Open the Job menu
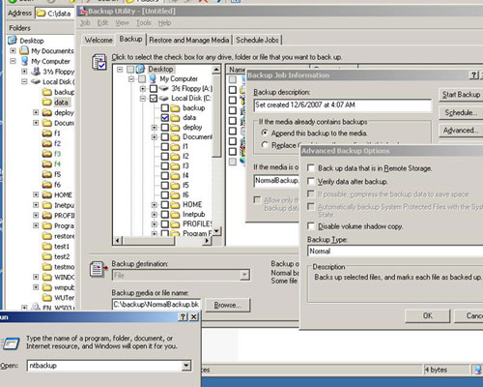483x387 pixels. tap(85, 23)
